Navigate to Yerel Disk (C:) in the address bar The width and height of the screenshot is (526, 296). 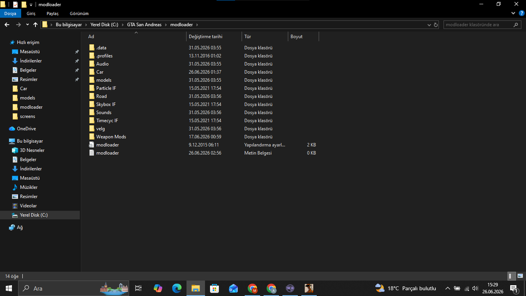click(104, 25)
